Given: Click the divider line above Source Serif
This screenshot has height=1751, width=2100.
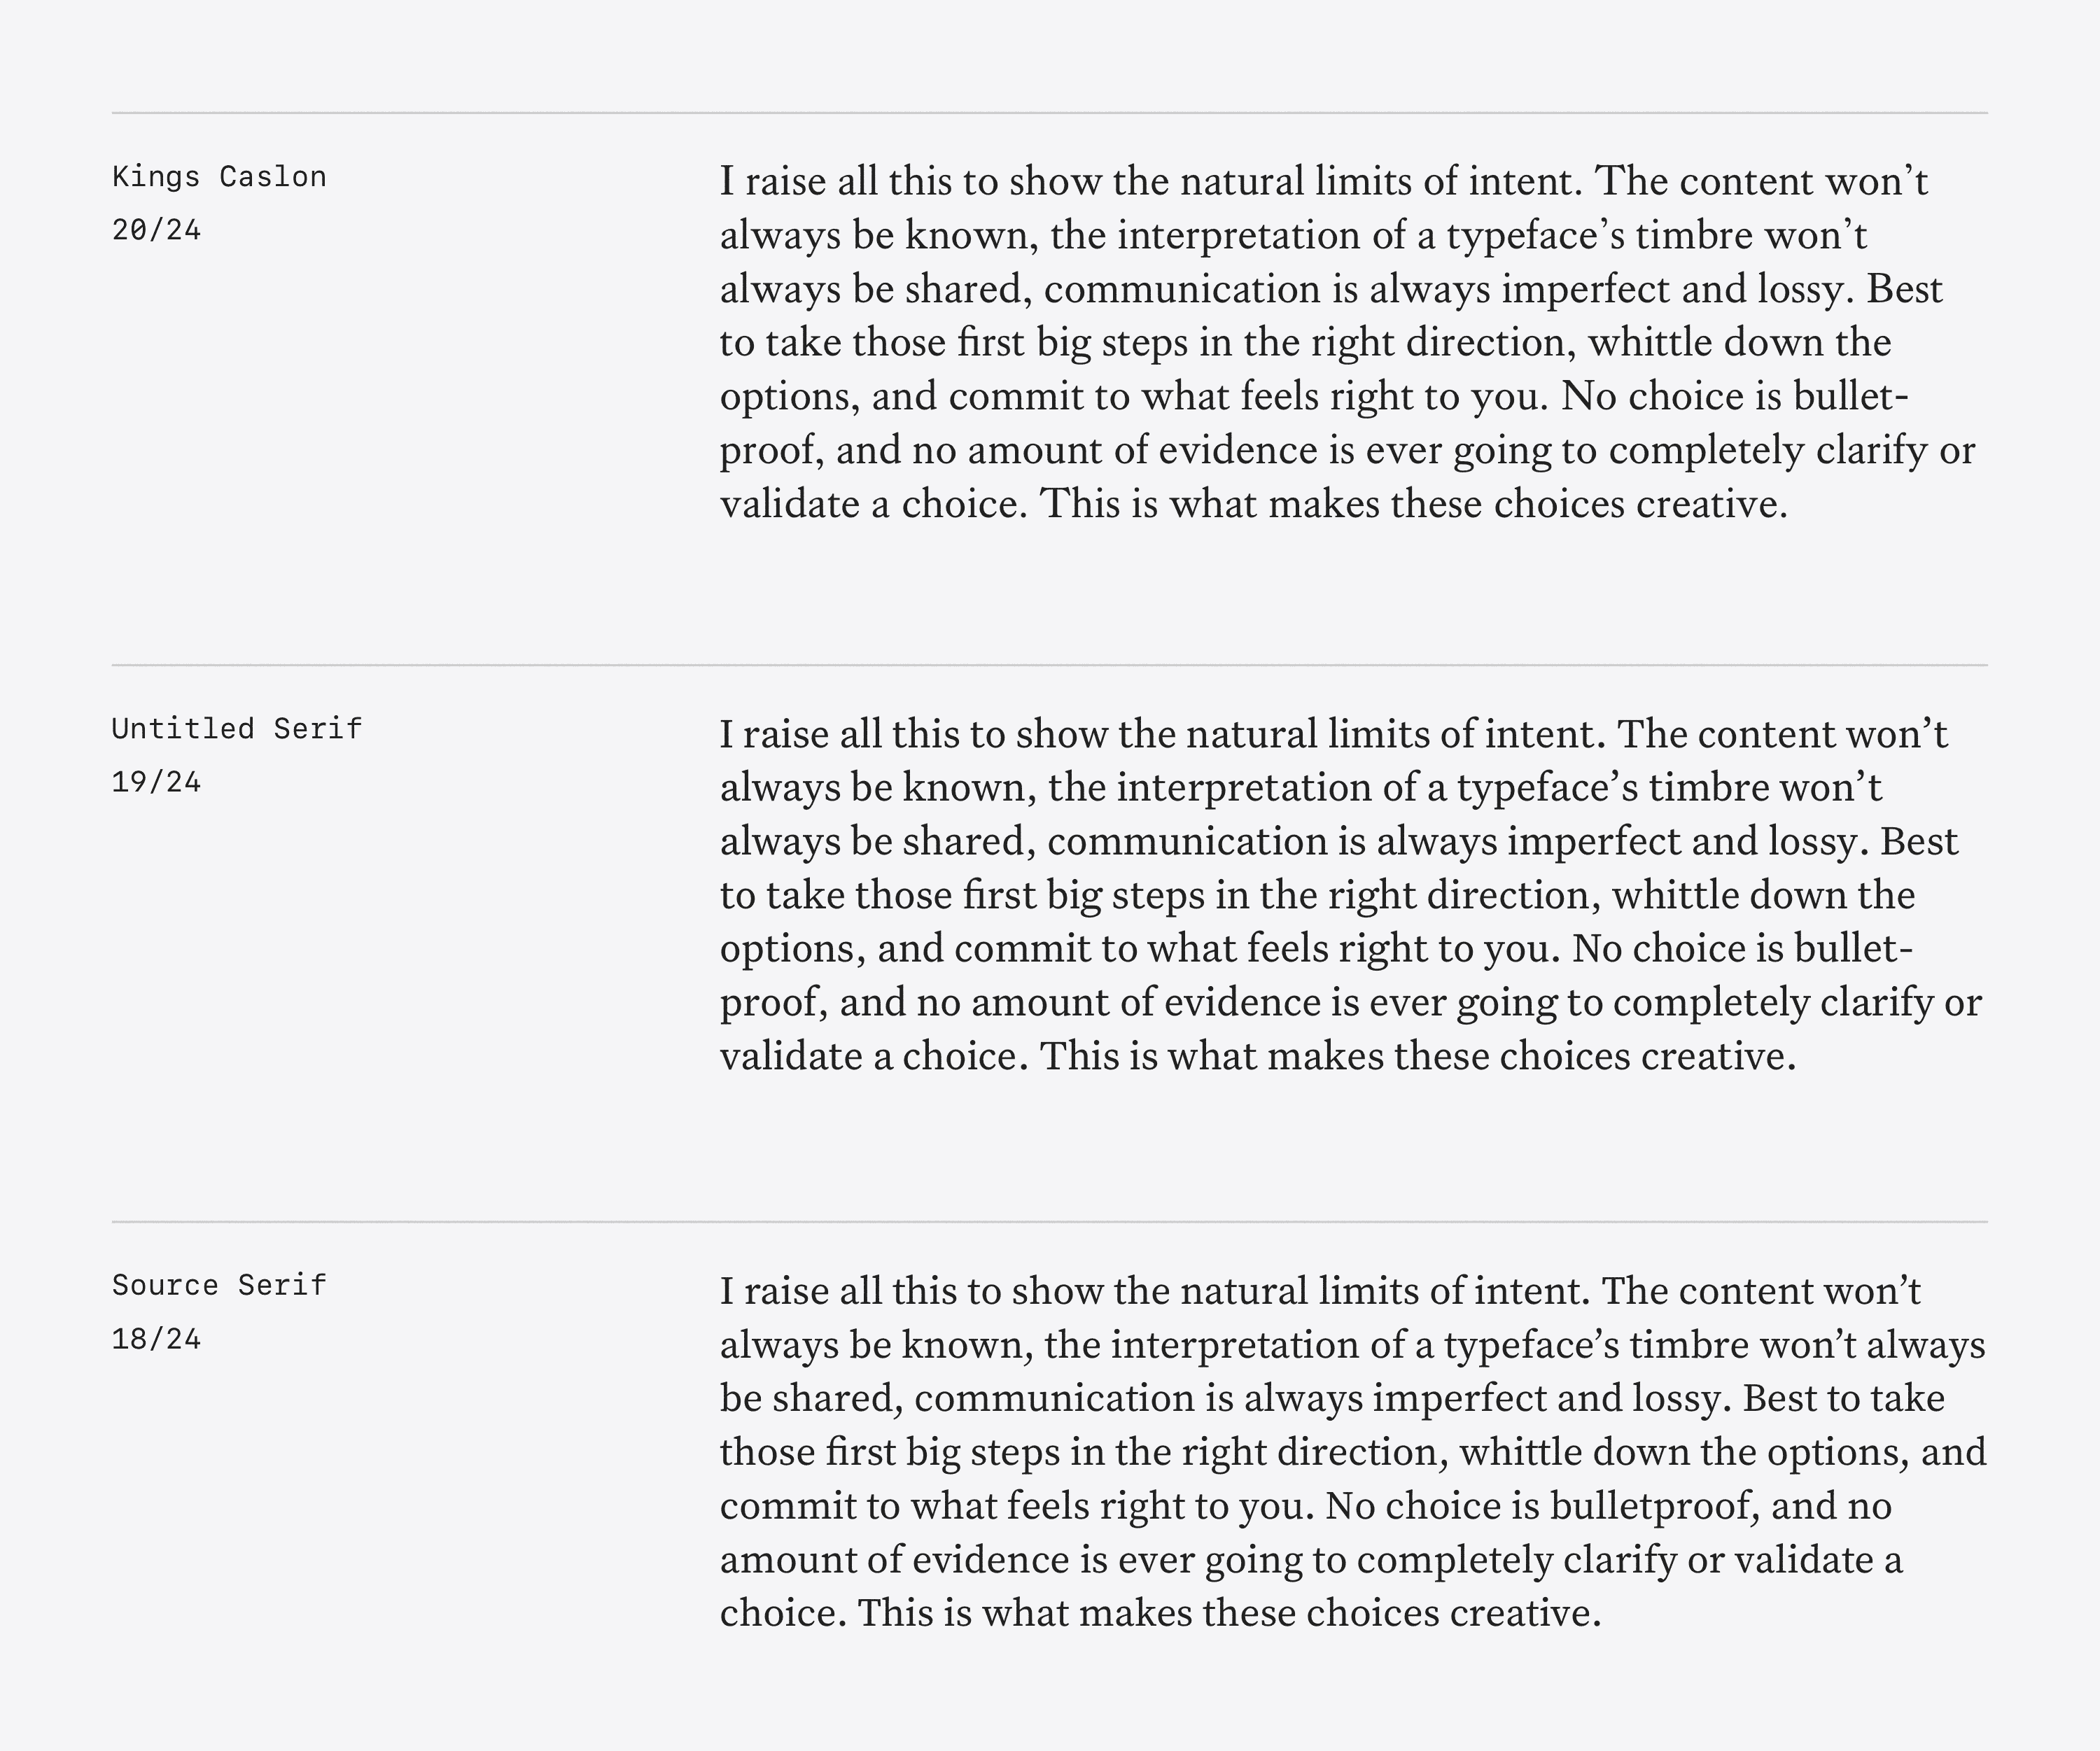Looking at the screenshot, I should (x=1049, y=1222).
